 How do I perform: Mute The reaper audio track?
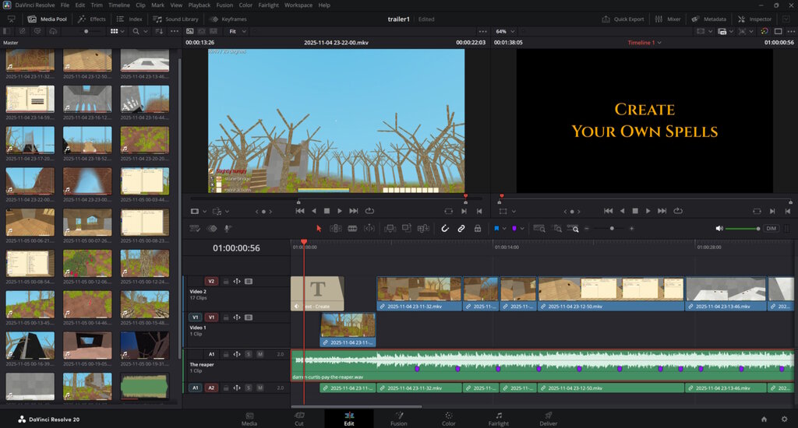259,354
